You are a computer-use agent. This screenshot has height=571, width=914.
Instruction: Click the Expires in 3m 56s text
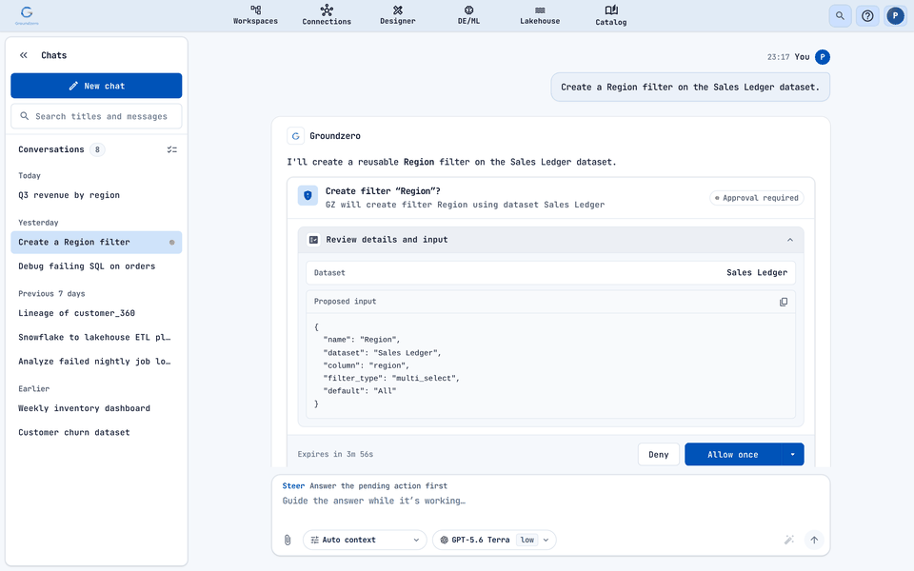[335, 455]
